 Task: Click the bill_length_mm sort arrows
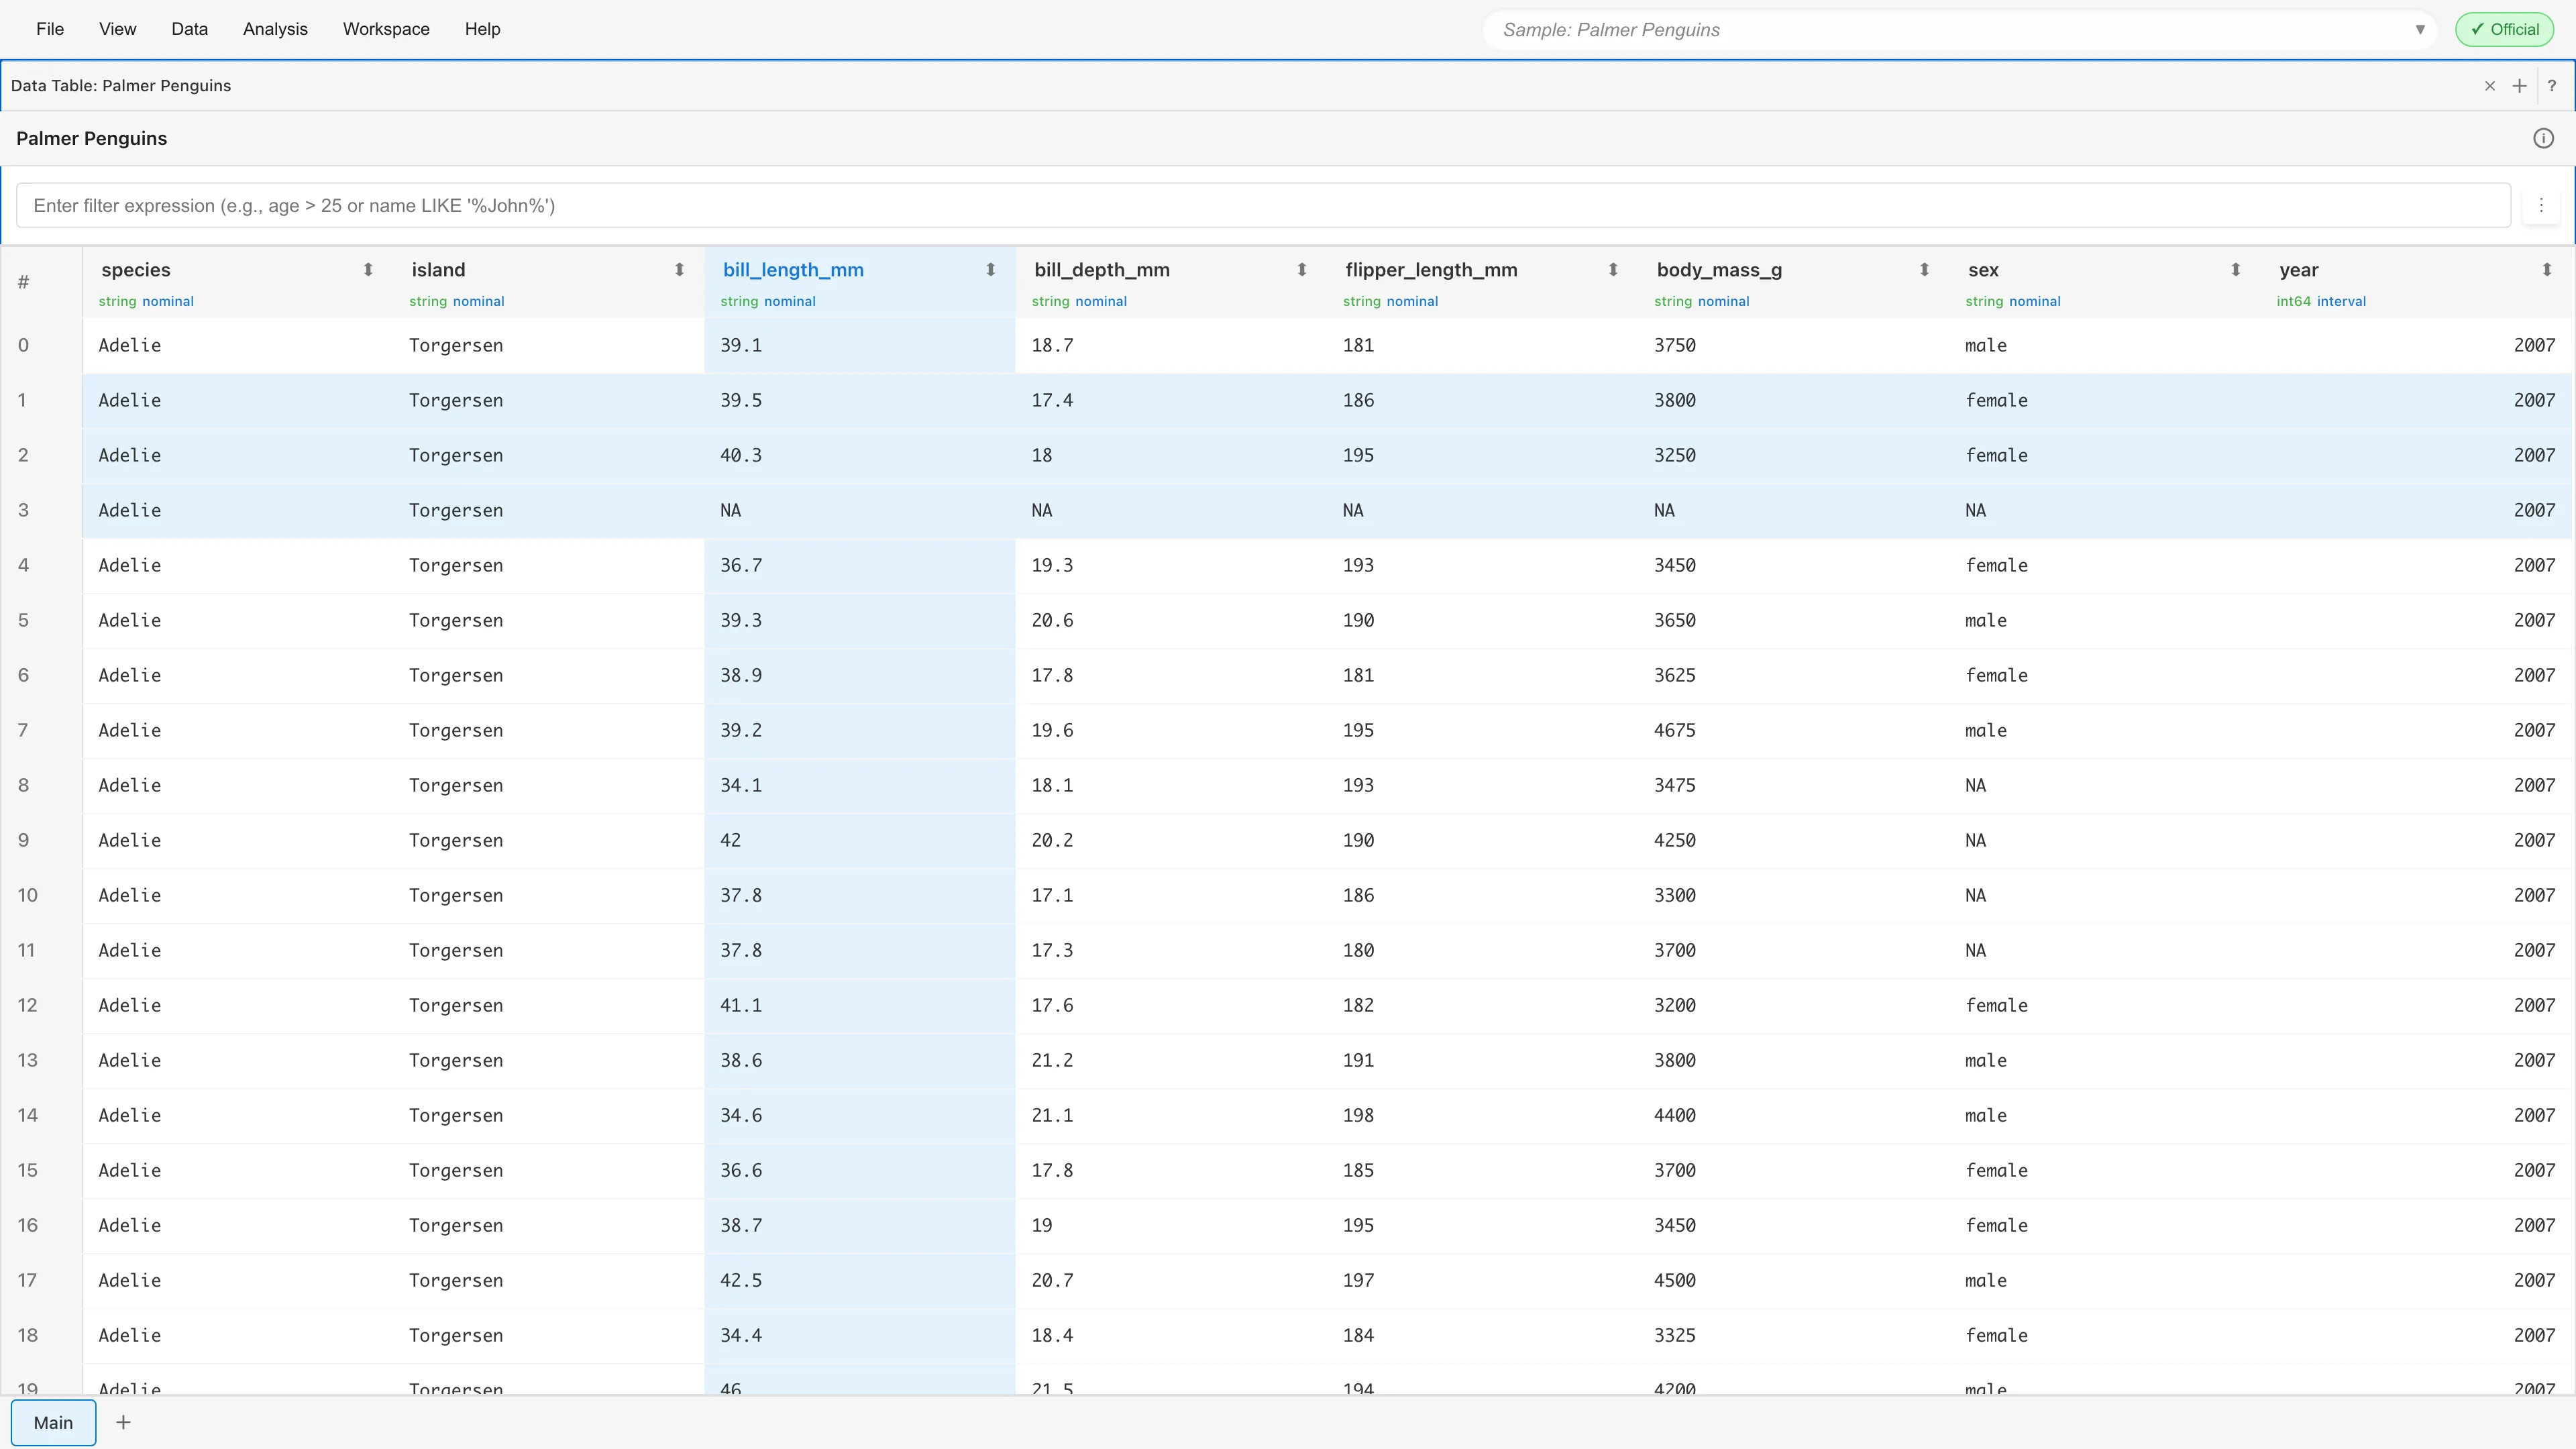990,270
